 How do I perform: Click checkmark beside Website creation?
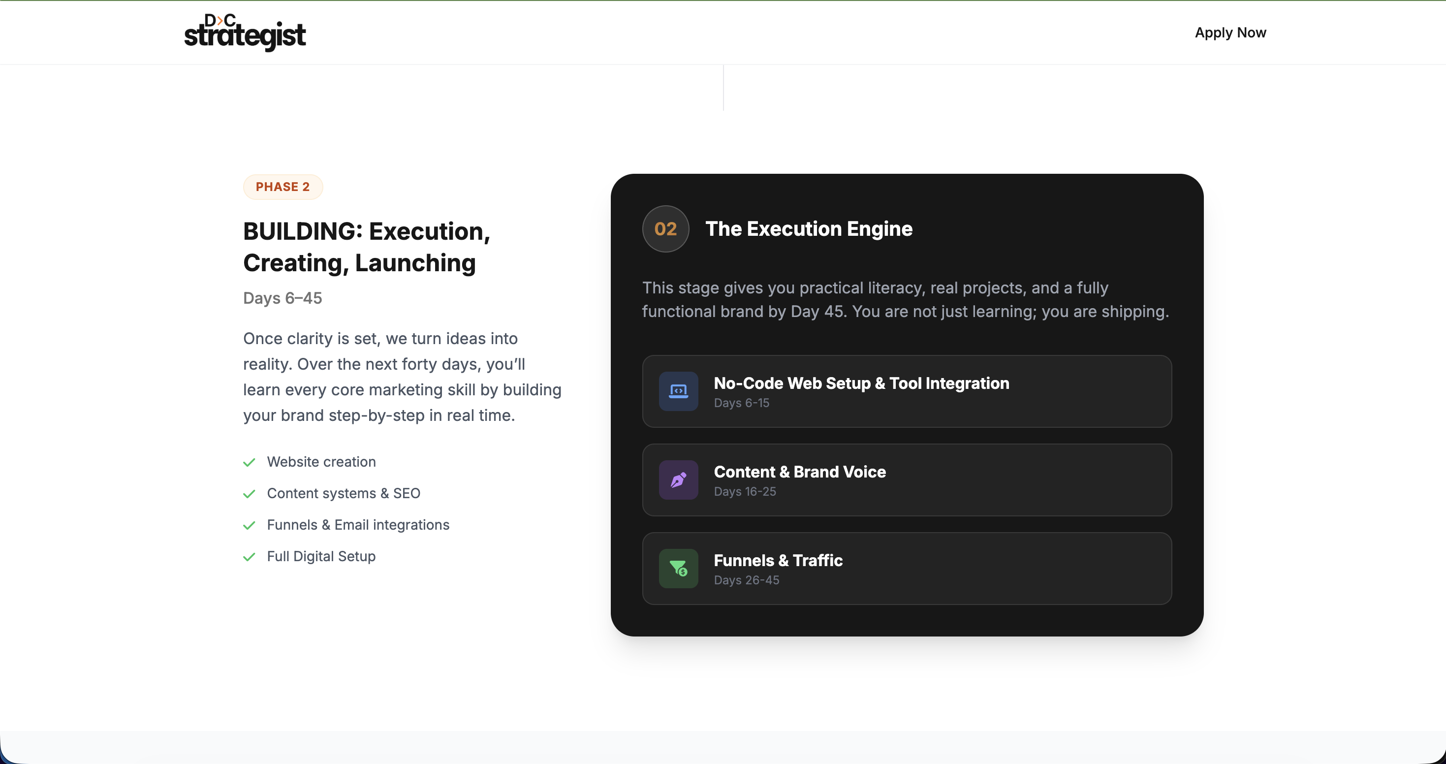point(249,463)
